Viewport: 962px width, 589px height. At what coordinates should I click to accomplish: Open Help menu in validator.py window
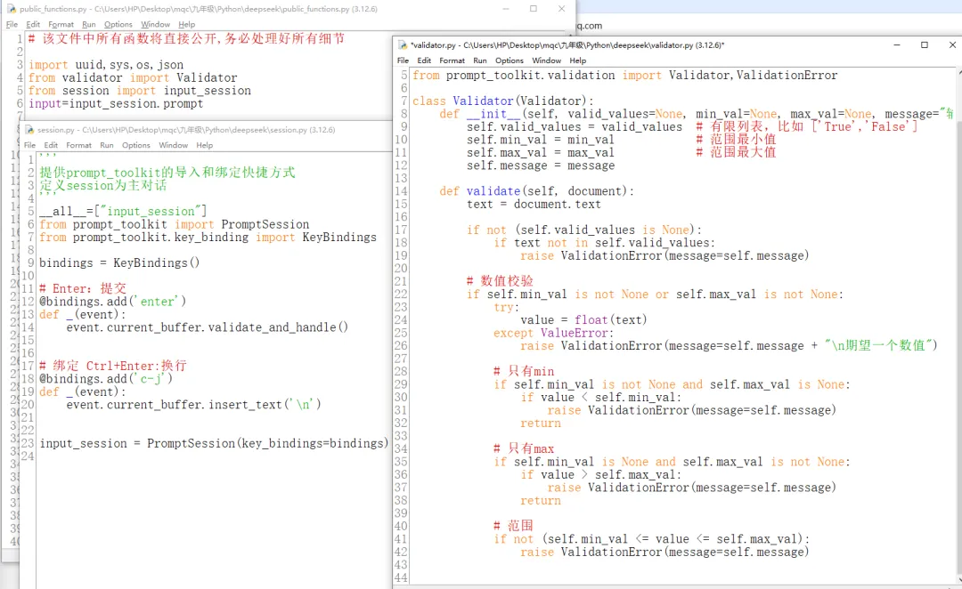578,61
